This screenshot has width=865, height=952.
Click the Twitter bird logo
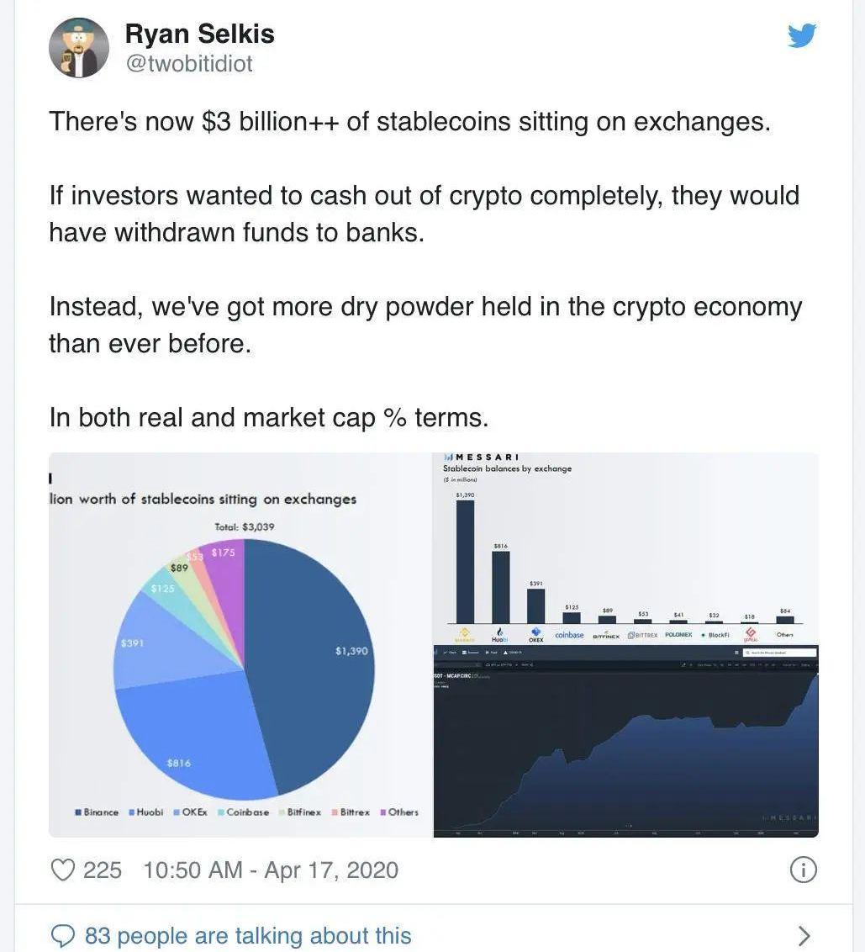click(x=801, y=35)
